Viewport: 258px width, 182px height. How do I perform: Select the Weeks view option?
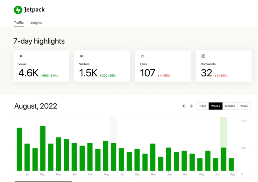[216, 106]
